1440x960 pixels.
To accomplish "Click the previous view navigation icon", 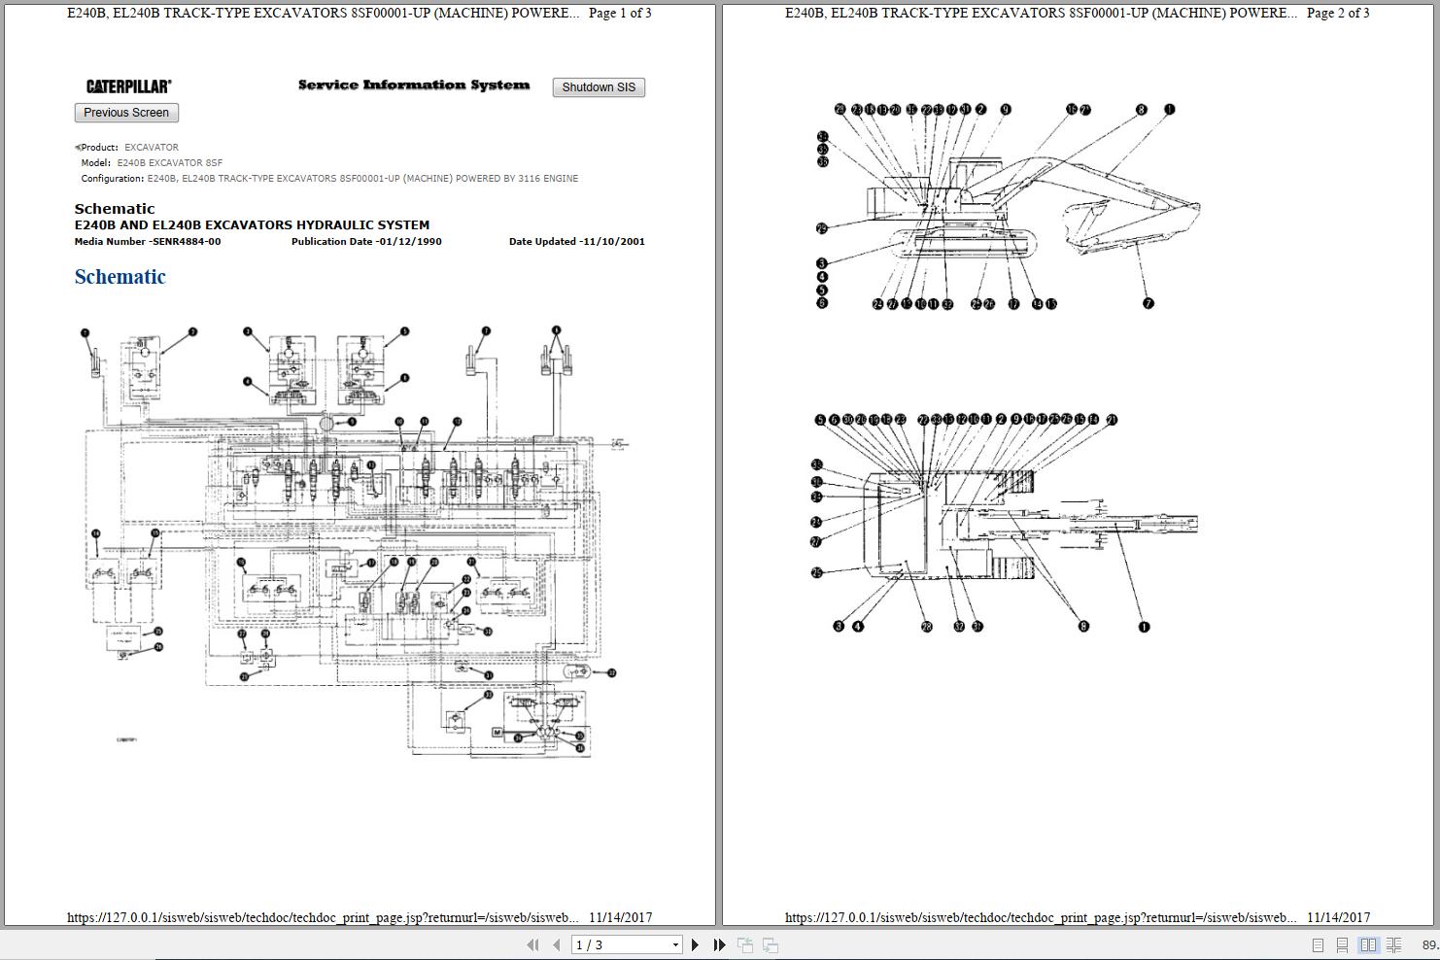I will (746, 943).
